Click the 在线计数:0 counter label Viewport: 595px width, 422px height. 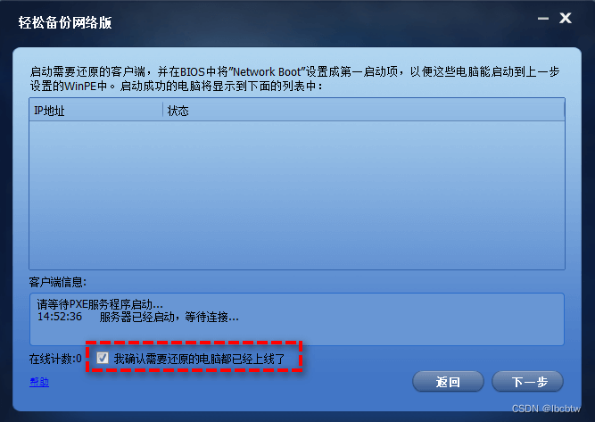coord(55,359)
